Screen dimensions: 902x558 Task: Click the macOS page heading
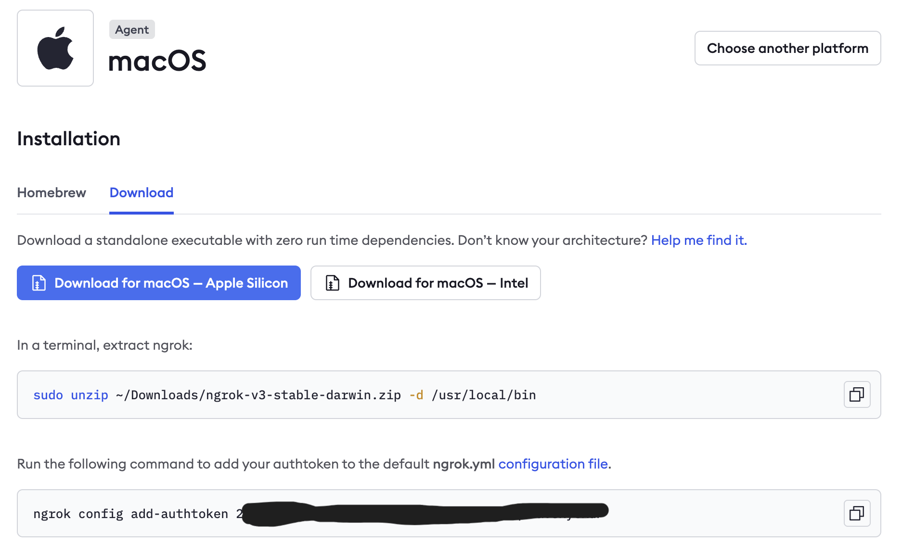tap(157, 61)
